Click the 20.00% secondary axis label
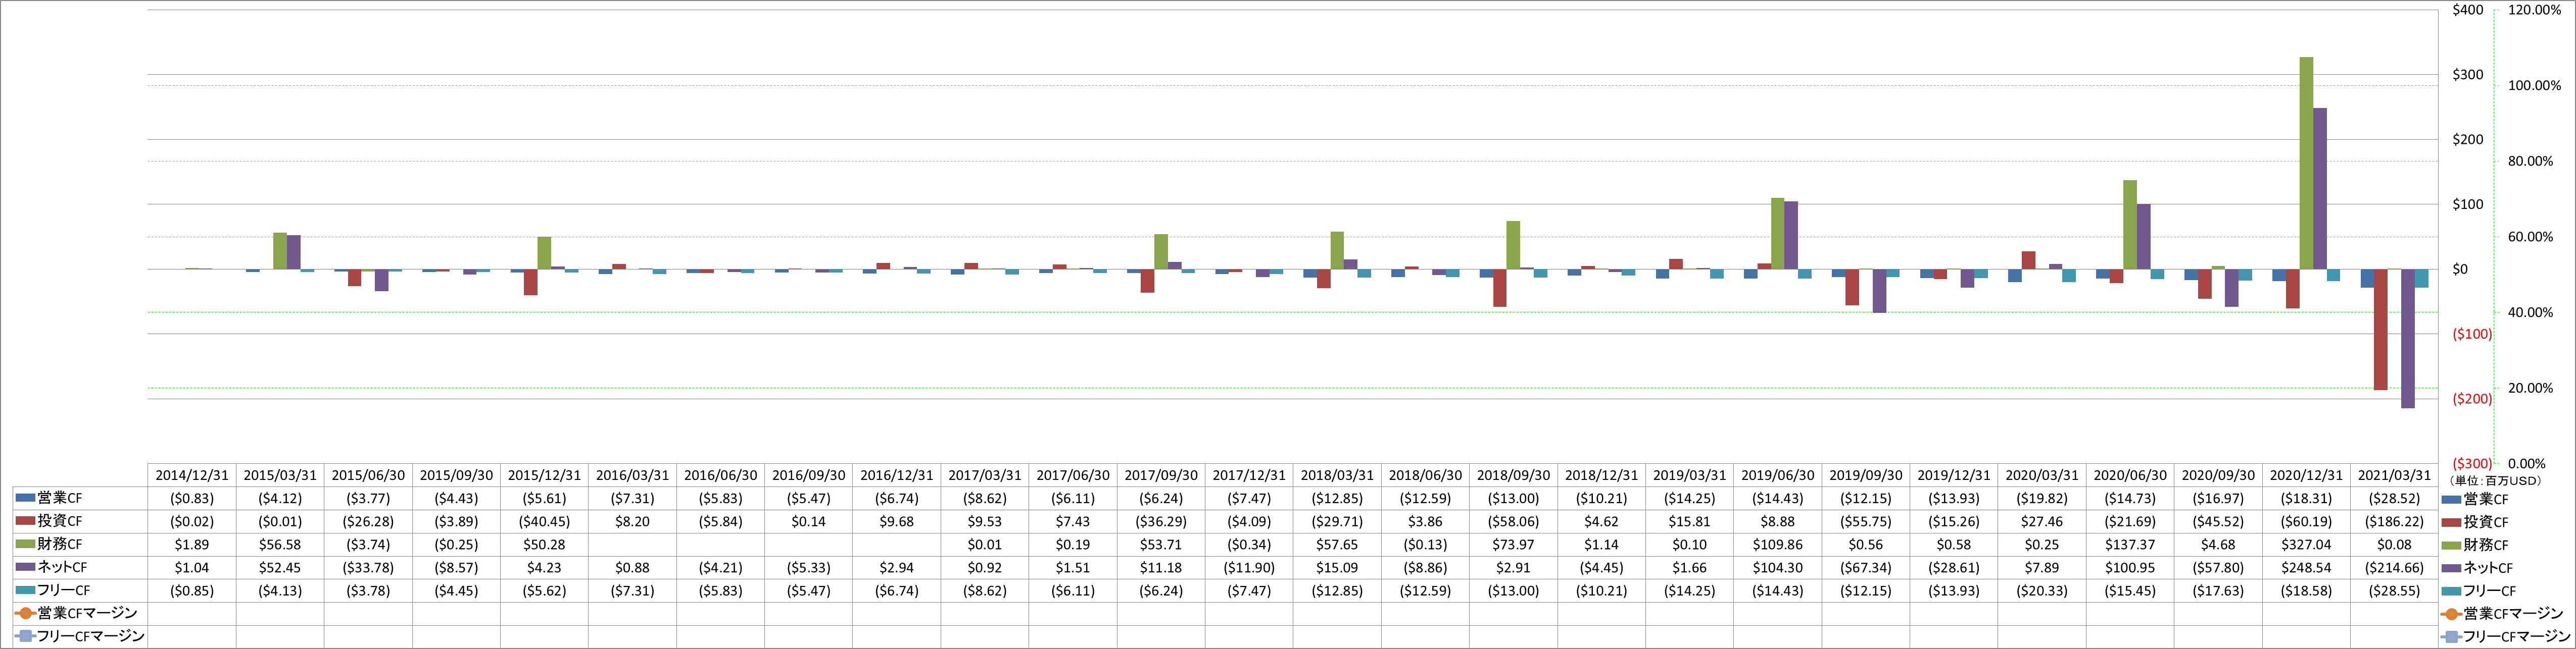This screenshot has width=2576, height=649. (x=2531, y=389)
